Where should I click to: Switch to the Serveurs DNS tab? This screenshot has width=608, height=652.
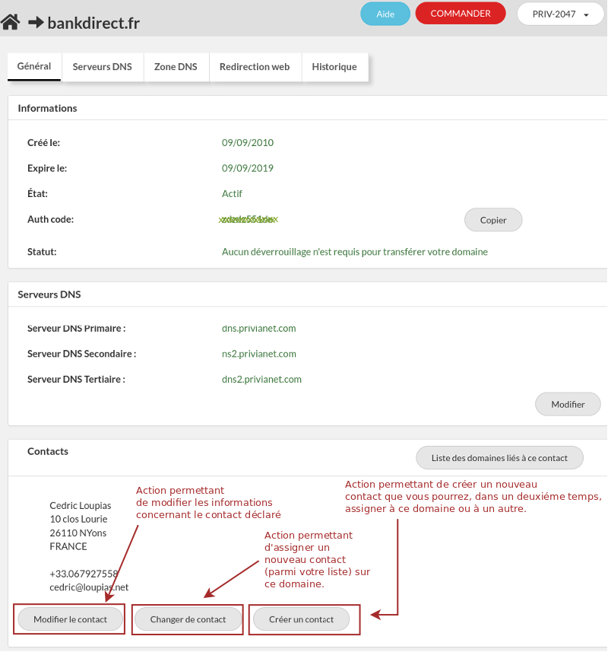(x=102, y=66)
